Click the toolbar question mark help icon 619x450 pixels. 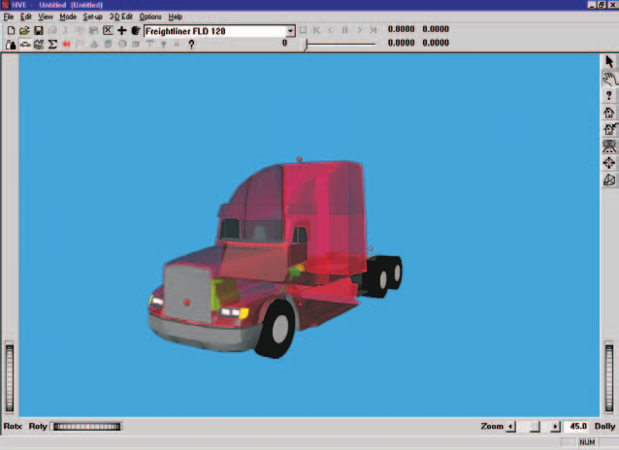pyautogui.click(x=191, y=45)
